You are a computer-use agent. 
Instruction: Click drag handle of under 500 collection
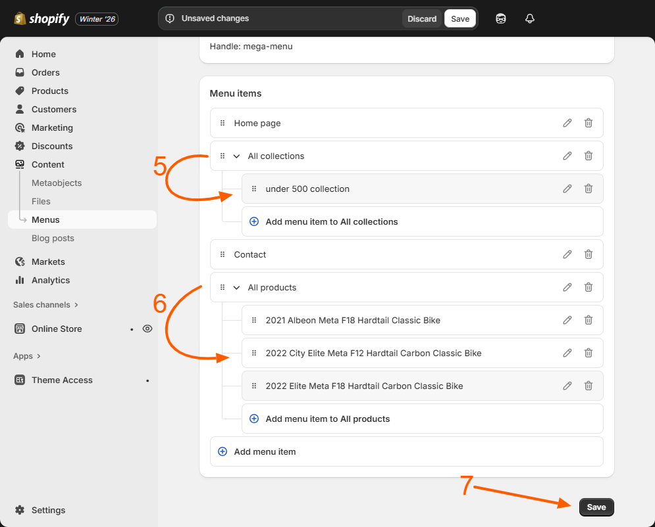point(254,189)
